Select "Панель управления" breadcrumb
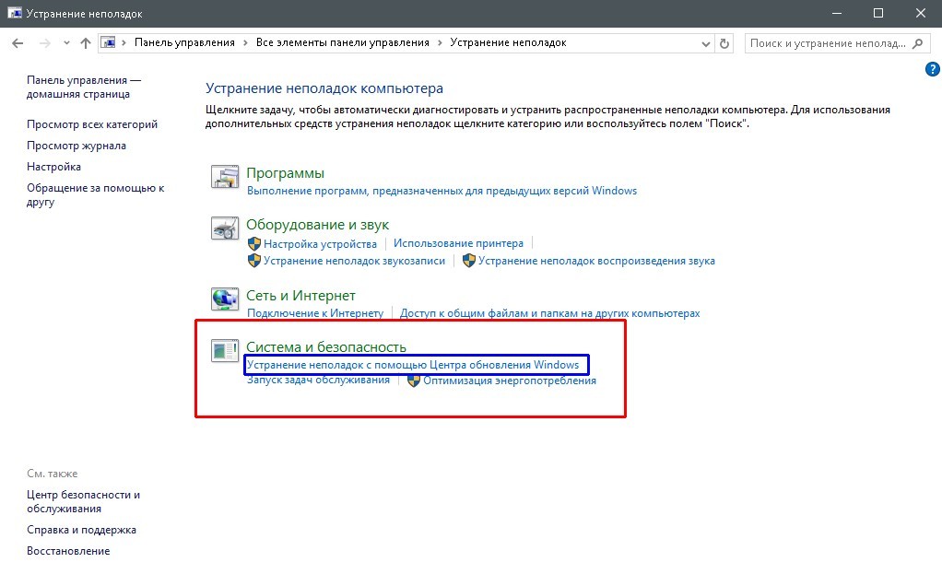 click(x=184, y=42)
